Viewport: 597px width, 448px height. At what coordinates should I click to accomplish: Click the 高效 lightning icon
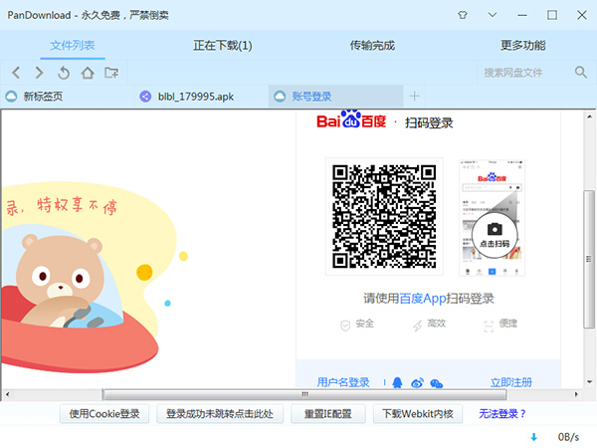tap(417, 326)
